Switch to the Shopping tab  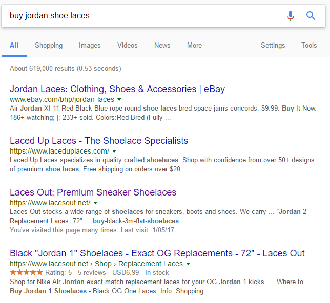(x=49, y=45)
